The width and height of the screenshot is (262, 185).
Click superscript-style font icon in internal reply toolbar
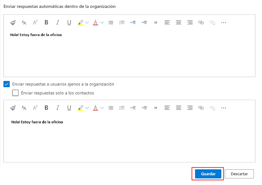point(35,22)
